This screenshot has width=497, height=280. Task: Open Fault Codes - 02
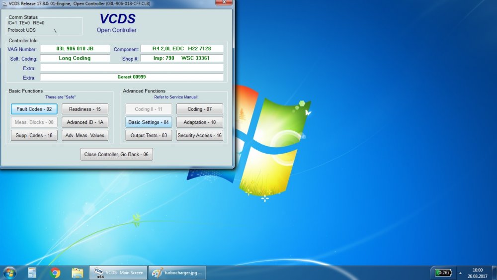[x=34, y=109]
